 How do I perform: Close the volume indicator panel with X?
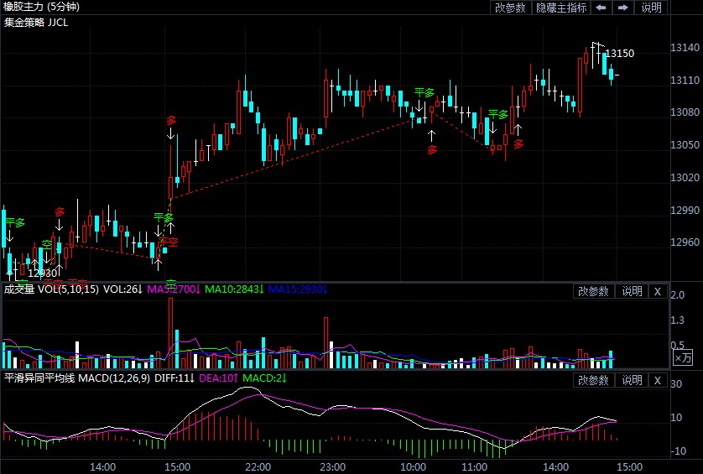click(658, 291)
